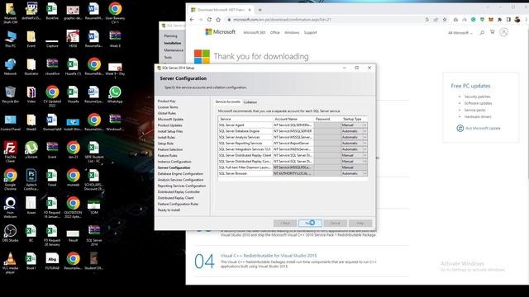Screen dimensions: 529x297
Task: Open a new Chrome tab with plus
Action: click(x=260, y=10)
